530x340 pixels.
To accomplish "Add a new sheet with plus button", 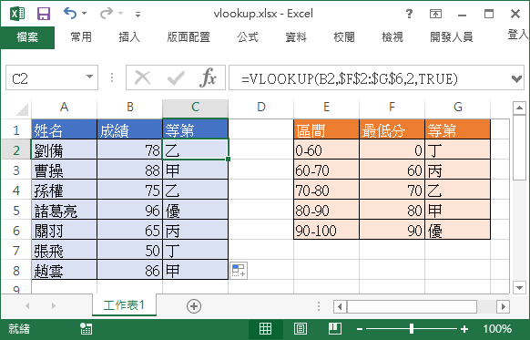I will 194,306.
